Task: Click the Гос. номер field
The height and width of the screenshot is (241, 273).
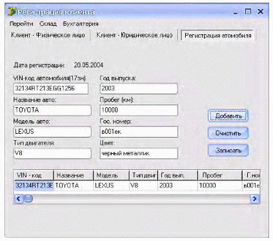Action: coord(139,132)
